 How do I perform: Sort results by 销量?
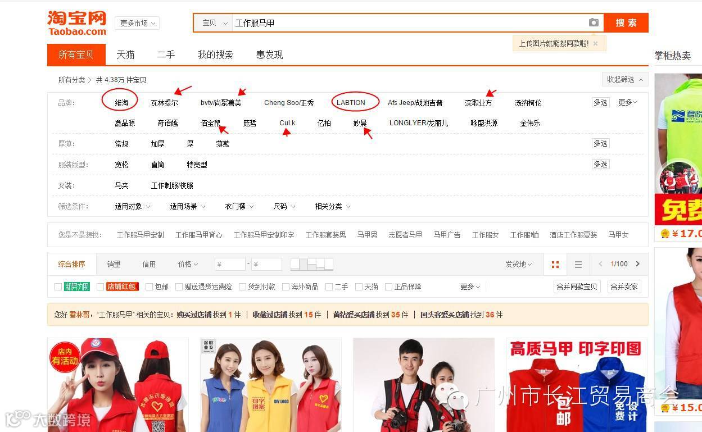point(114,264)
